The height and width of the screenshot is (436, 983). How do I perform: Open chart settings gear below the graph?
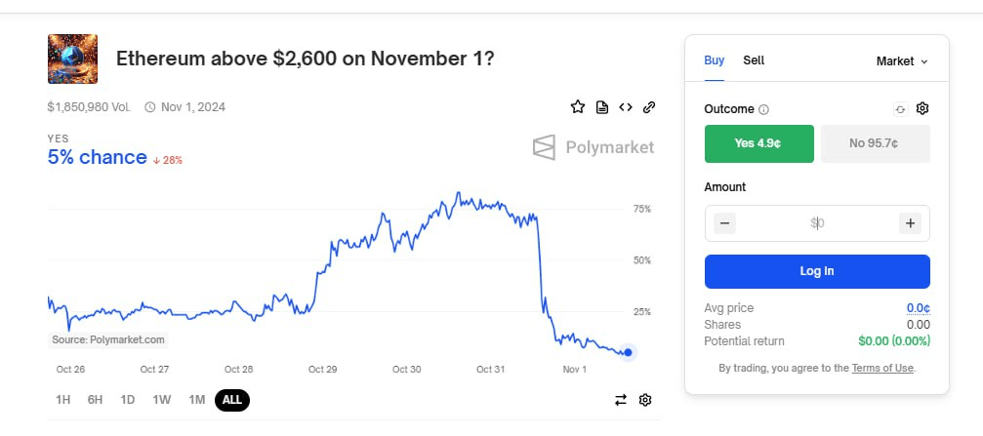tap(645, 400)
